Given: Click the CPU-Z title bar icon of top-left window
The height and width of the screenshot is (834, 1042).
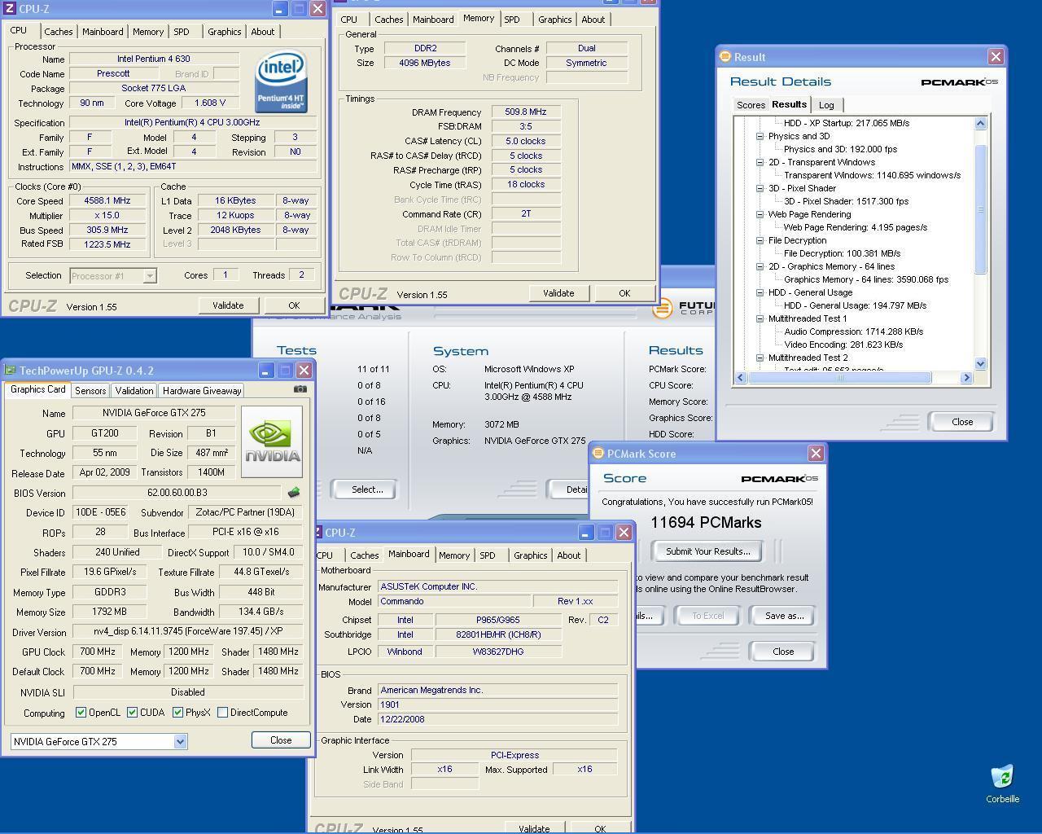Looking at the screenshot, I should (10, 9).
